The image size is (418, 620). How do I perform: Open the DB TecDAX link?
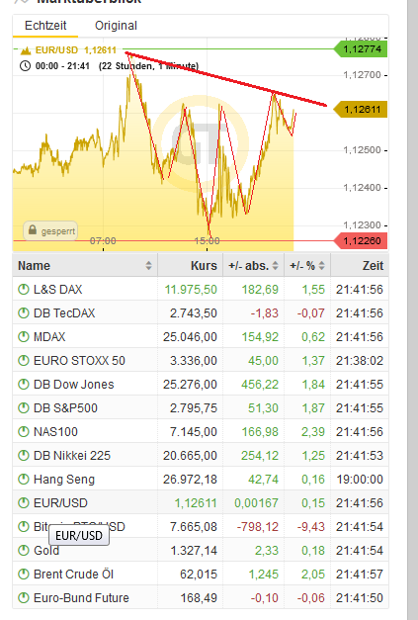point(64,313)
